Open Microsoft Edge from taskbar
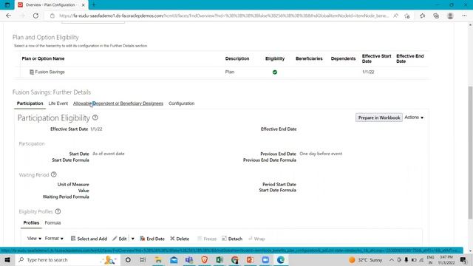 pos(281,259)
